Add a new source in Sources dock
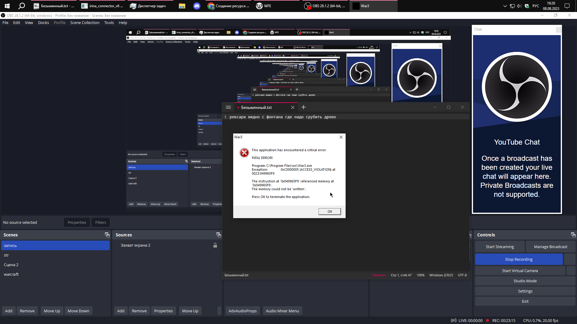 coord(121,311)
